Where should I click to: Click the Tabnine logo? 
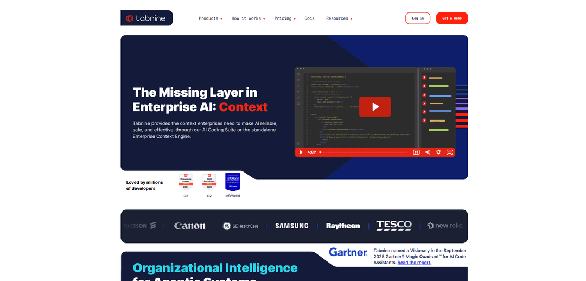146,18
